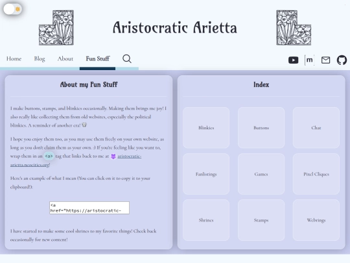Image resolution: width=350 pixels, height=263 pixels.
Task: Open the Games index card
Action: (261, 174)
